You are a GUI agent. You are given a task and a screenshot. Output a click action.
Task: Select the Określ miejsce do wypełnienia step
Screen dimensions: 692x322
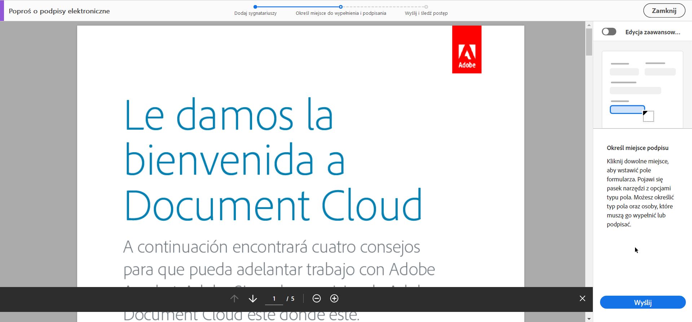coord(341,13)
